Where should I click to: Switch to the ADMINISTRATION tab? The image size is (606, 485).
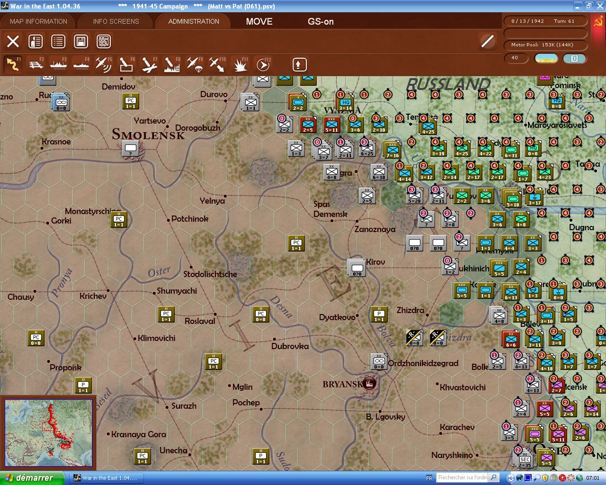coord(194,21)
